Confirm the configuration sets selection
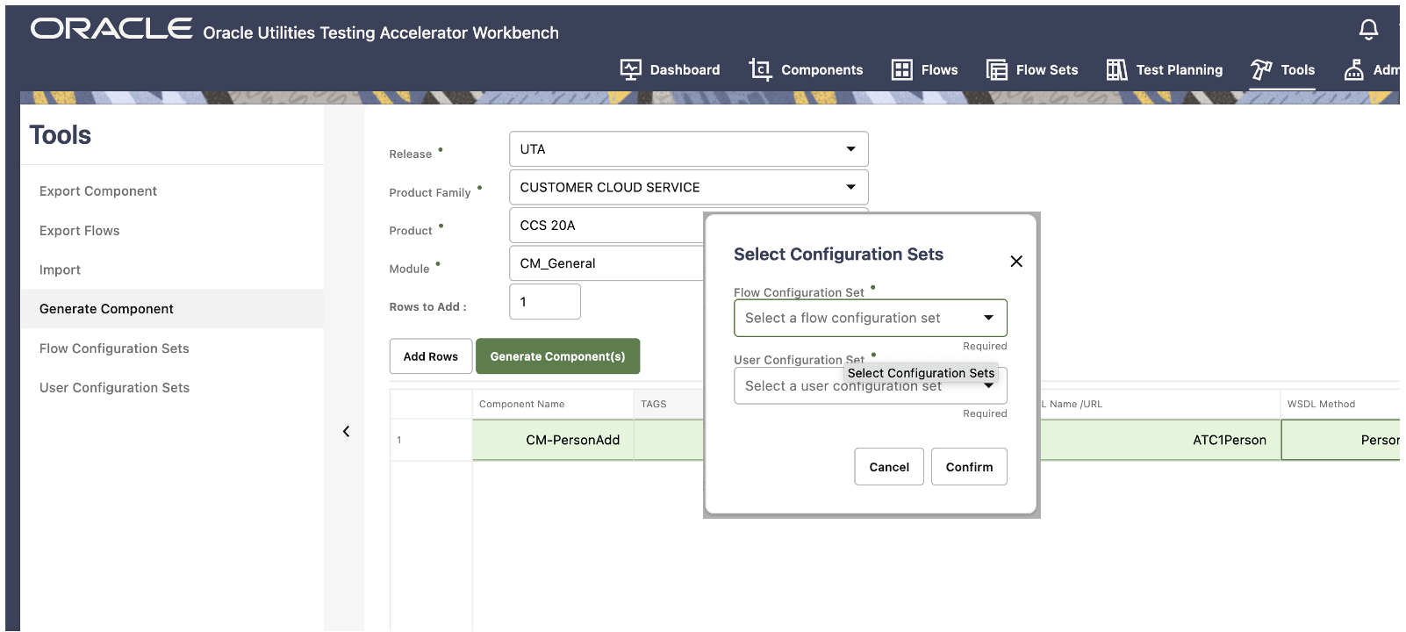 (969, 467)
